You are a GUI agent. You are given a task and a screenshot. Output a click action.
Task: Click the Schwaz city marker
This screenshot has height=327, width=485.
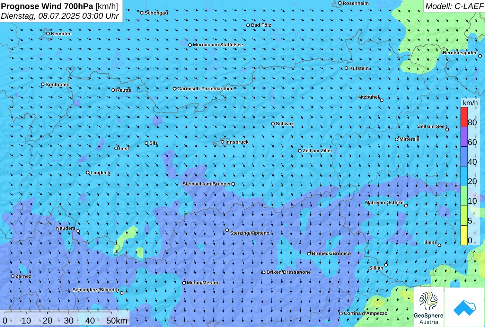pos(273,124)
